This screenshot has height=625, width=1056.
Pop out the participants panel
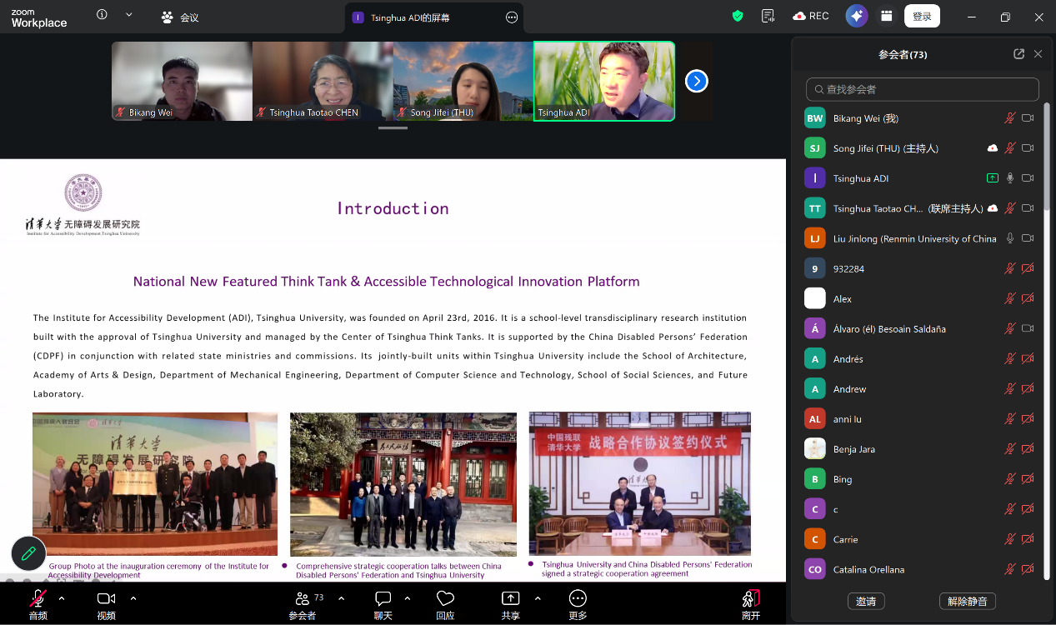point(1018,54)
